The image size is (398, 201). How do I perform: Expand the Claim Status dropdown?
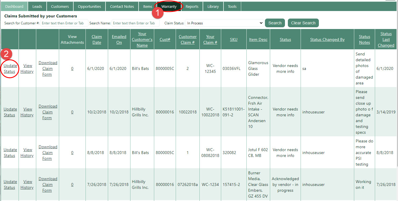224,23
